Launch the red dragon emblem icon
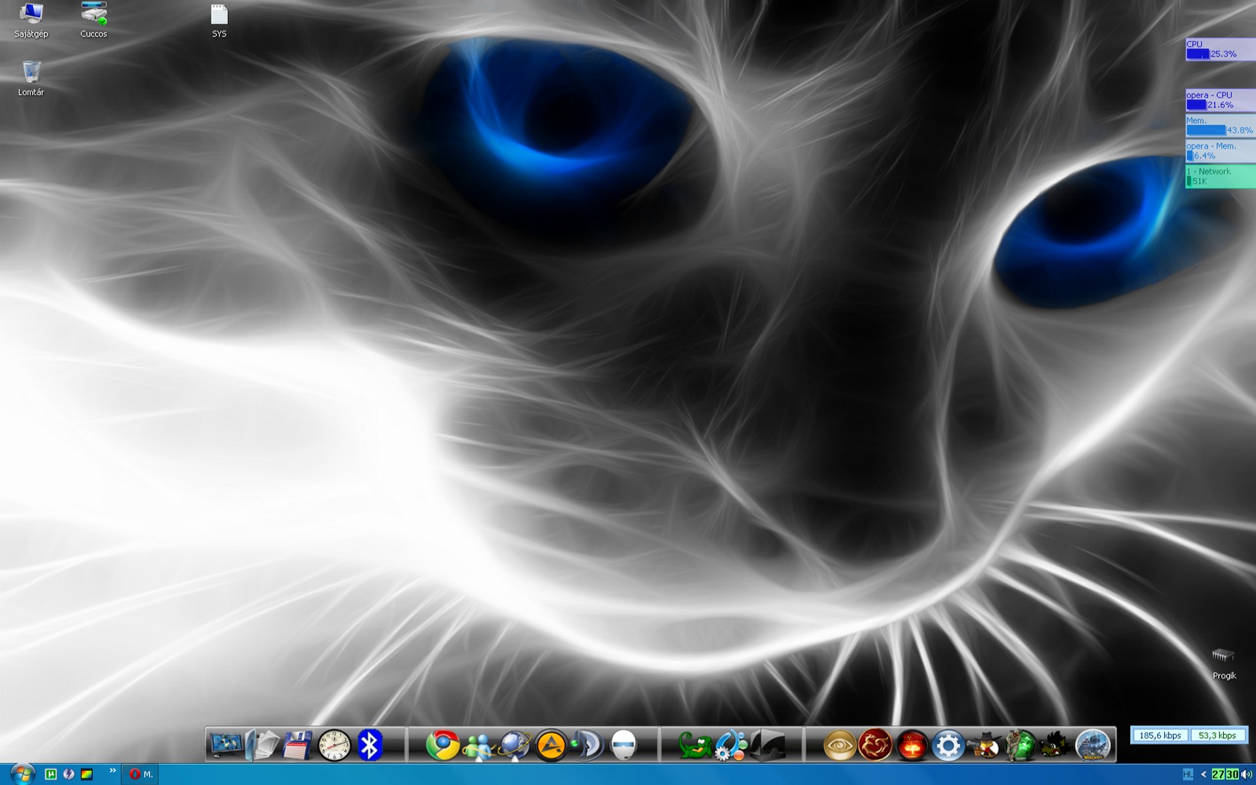The width and height of the screenshot is (1256, 785). 875,745
